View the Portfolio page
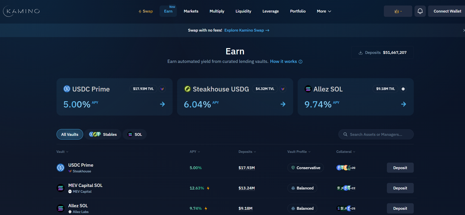This screenshot has height=215, width=465. pos(298,11)
